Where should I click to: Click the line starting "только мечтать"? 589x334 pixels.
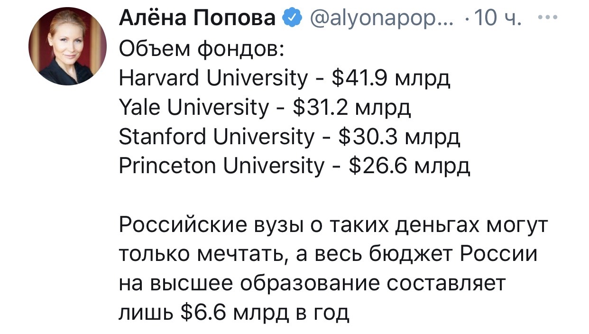[328, 255]
